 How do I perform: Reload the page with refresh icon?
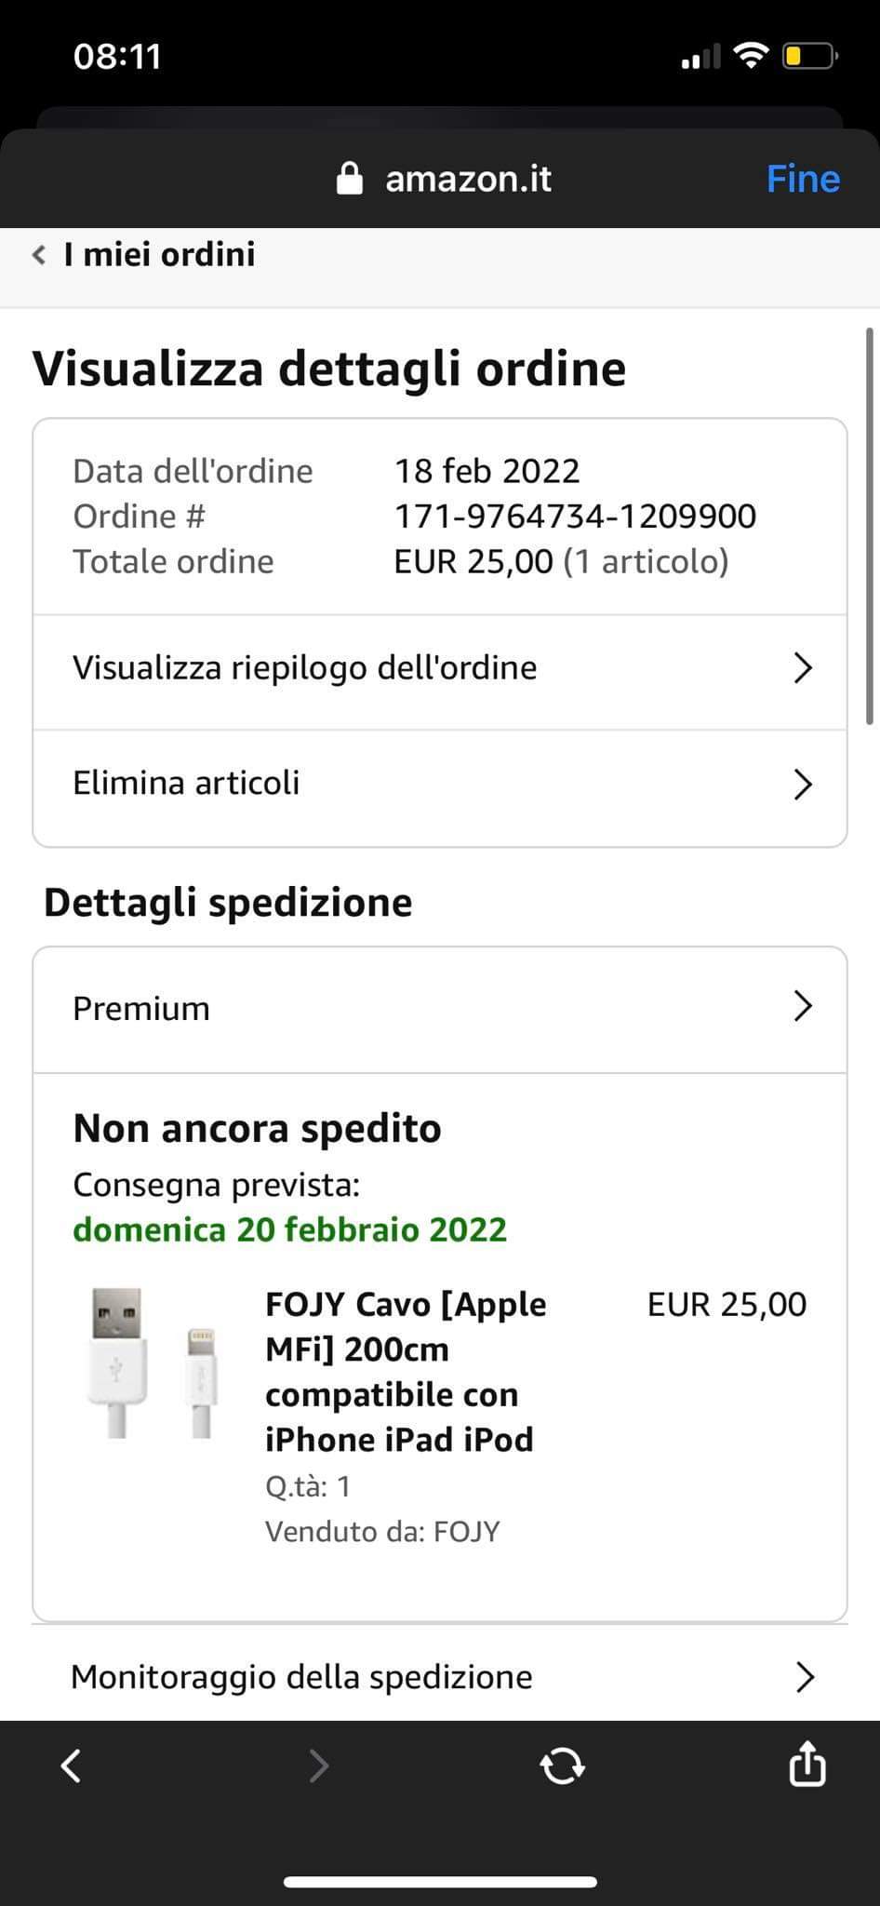562,1765
